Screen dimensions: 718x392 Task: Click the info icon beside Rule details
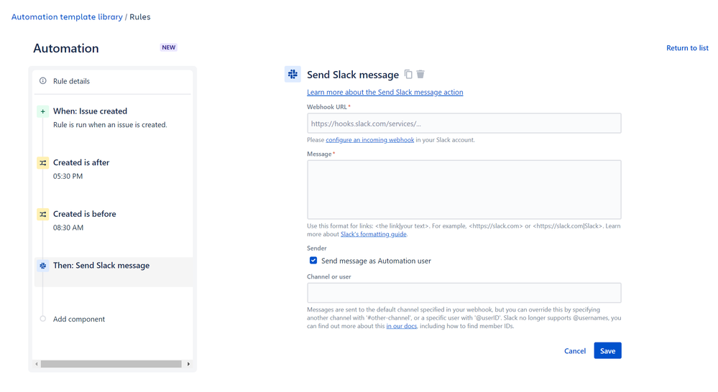click(42, 81)
